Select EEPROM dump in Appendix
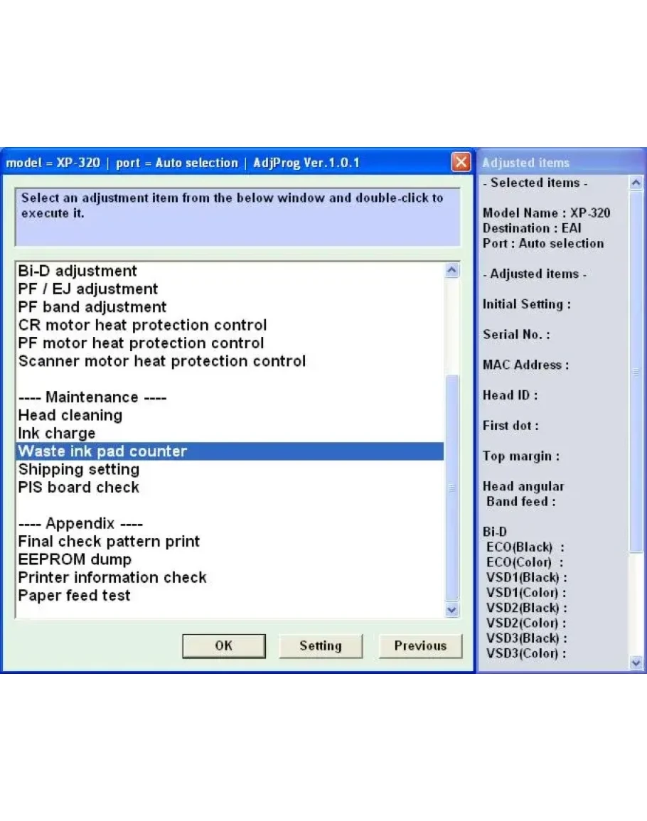Image resolution: width=647 pixels, height=821 pixels. point(75,559)
